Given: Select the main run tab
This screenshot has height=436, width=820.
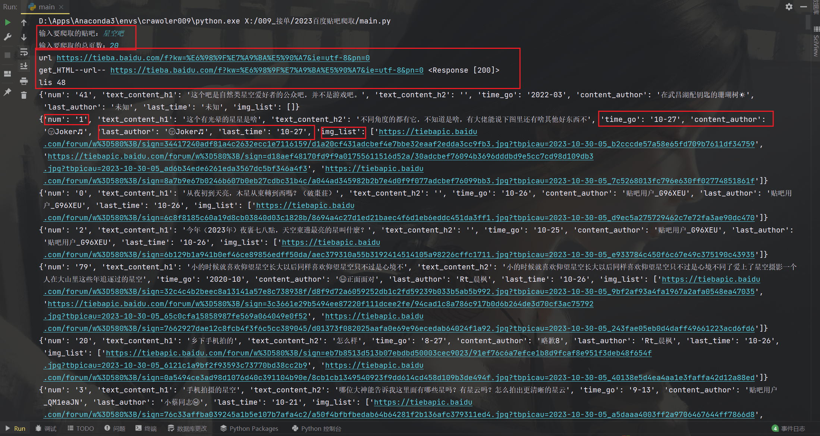Looking at the screenshot, I should point(46,7).
